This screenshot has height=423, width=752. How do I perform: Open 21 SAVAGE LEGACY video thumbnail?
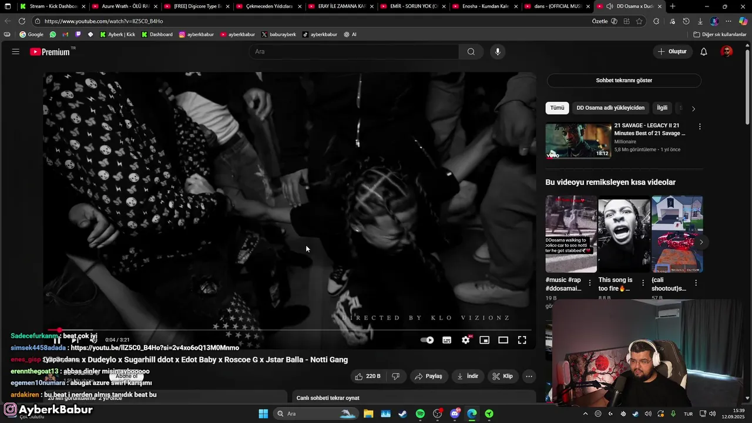(578, 140)
